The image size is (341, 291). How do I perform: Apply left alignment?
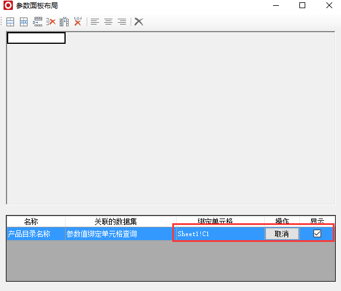95,22
